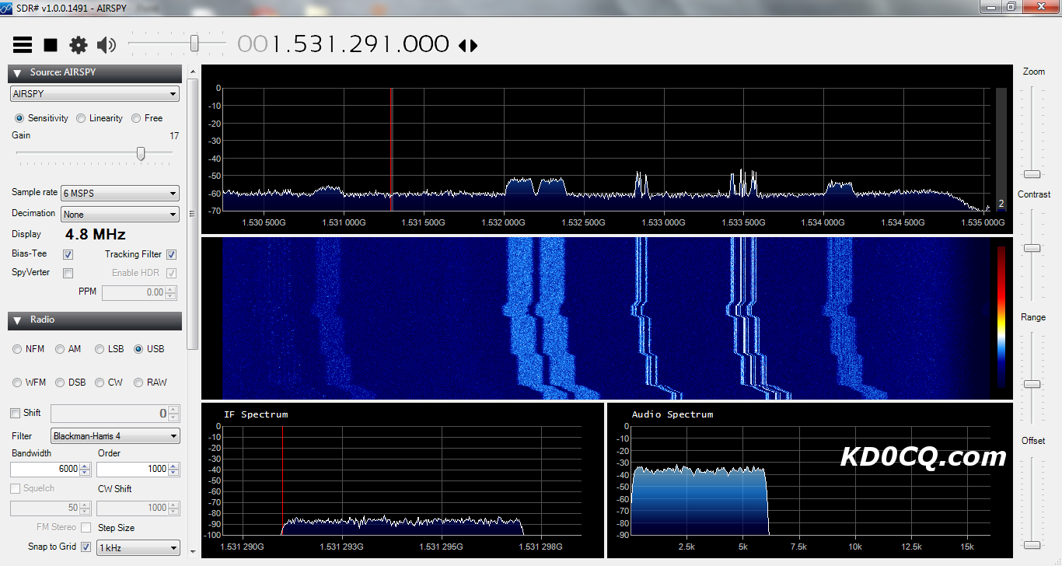Click the tuned frequency 1.531.291.000 display

tap(344, 44)
